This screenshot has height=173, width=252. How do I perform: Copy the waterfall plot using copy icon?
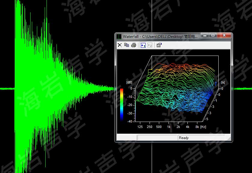(126, 45)
